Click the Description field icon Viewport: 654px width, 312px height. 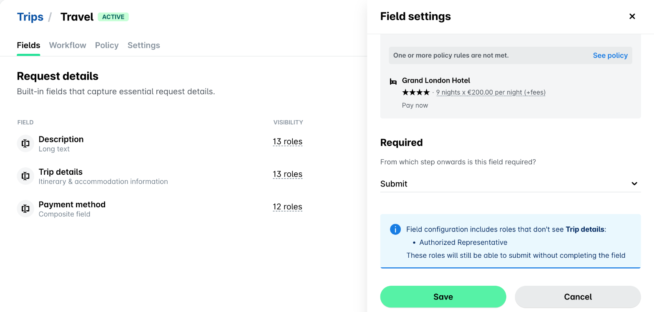pos(25,143)
